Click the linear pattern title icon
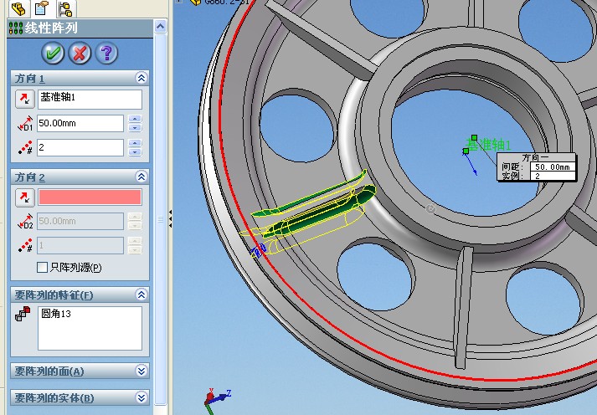Image resolution: width=597 pixels, height=415 pixels. pos(16,28)
